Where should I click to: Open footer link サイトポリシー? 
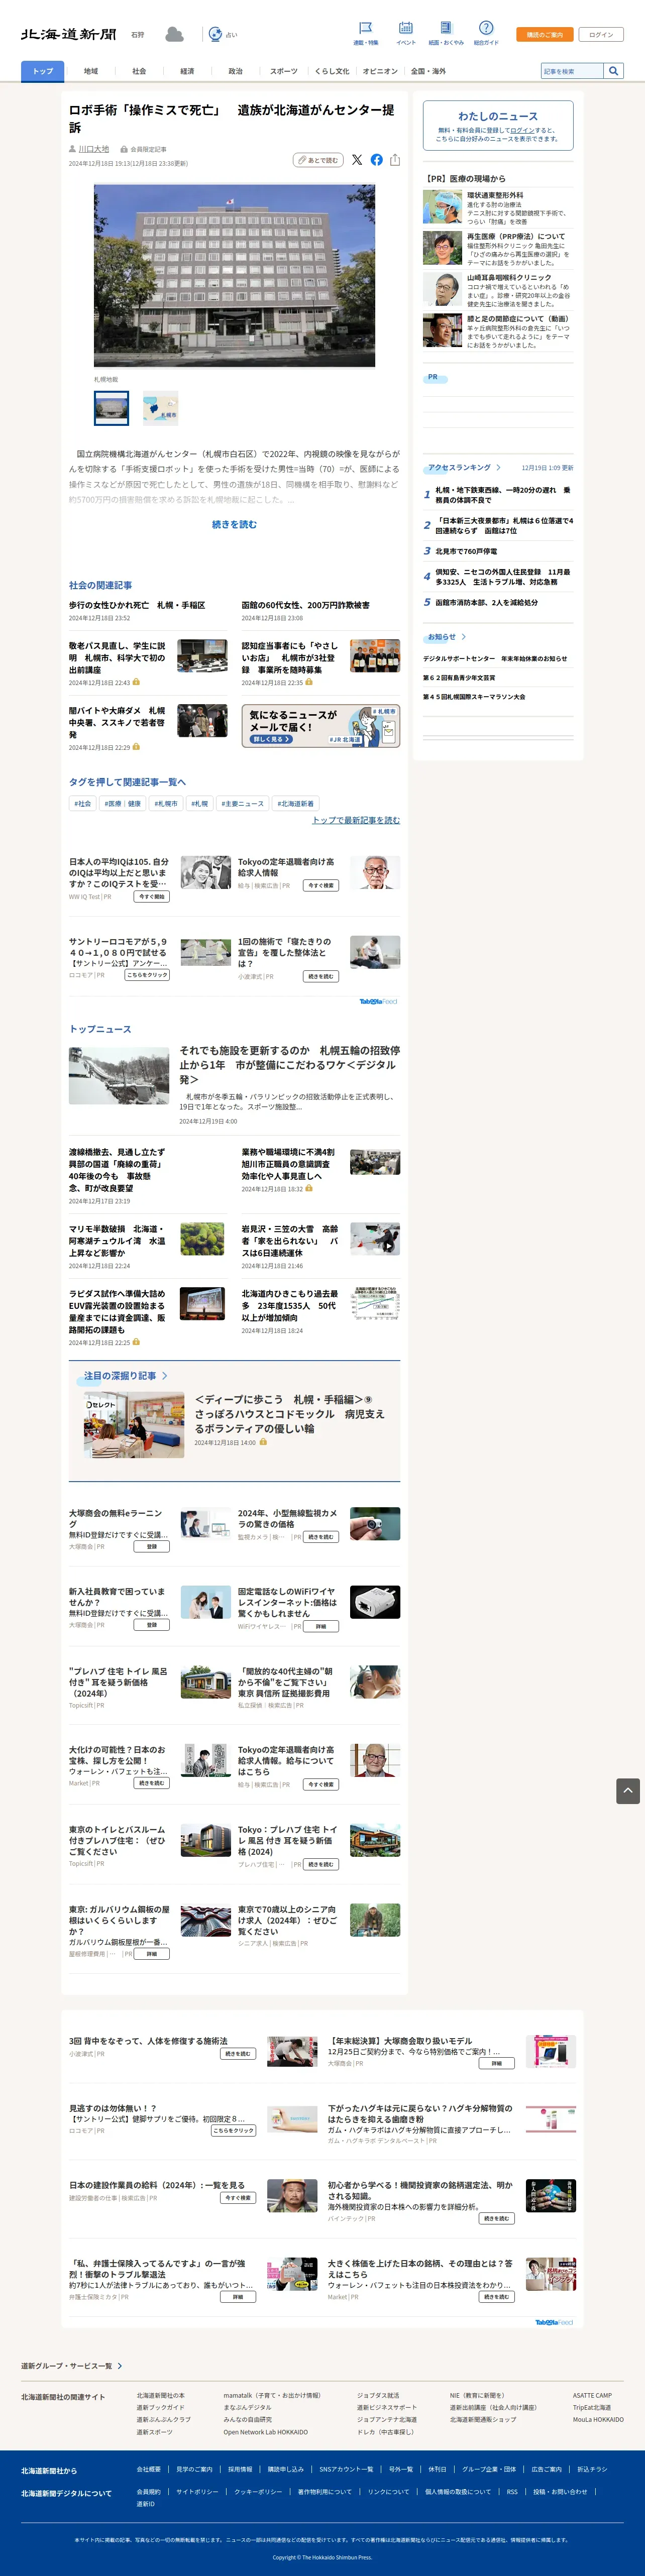pyautogui.click(x=197, y=2491)
